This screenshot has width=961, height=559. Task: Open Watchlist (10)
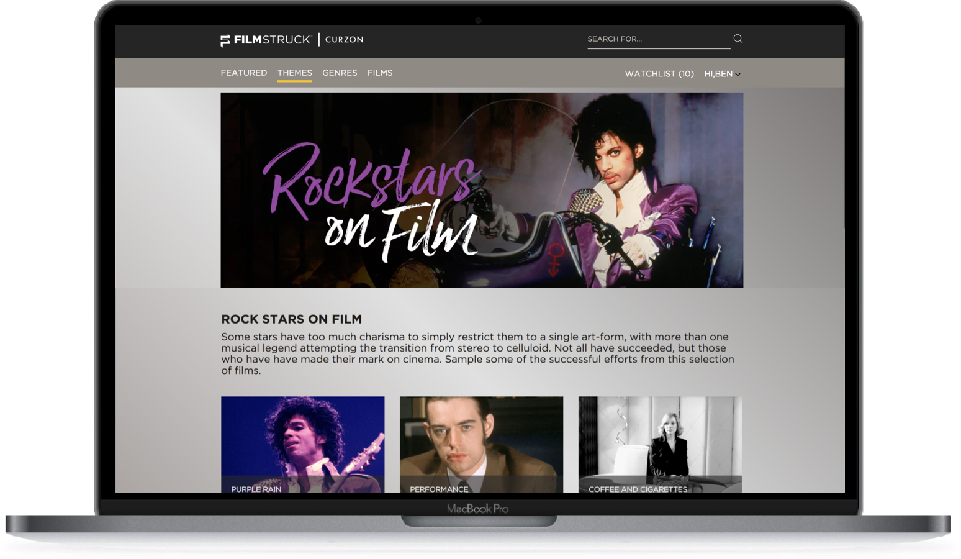click(x=659, y=74)
